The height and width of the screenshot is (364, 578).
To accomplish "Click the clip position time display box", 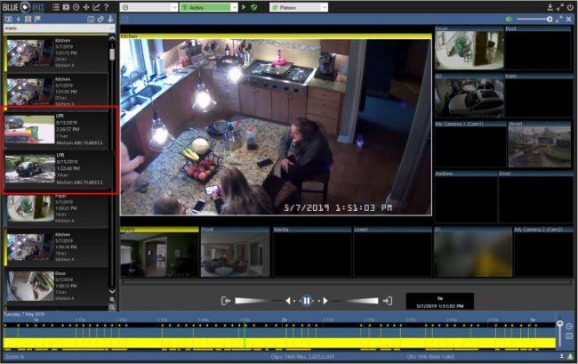I will [440, 302].
